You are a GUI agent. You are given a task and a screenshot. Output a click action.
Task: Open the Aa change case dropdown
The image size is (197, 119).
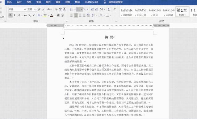(49, 9)
